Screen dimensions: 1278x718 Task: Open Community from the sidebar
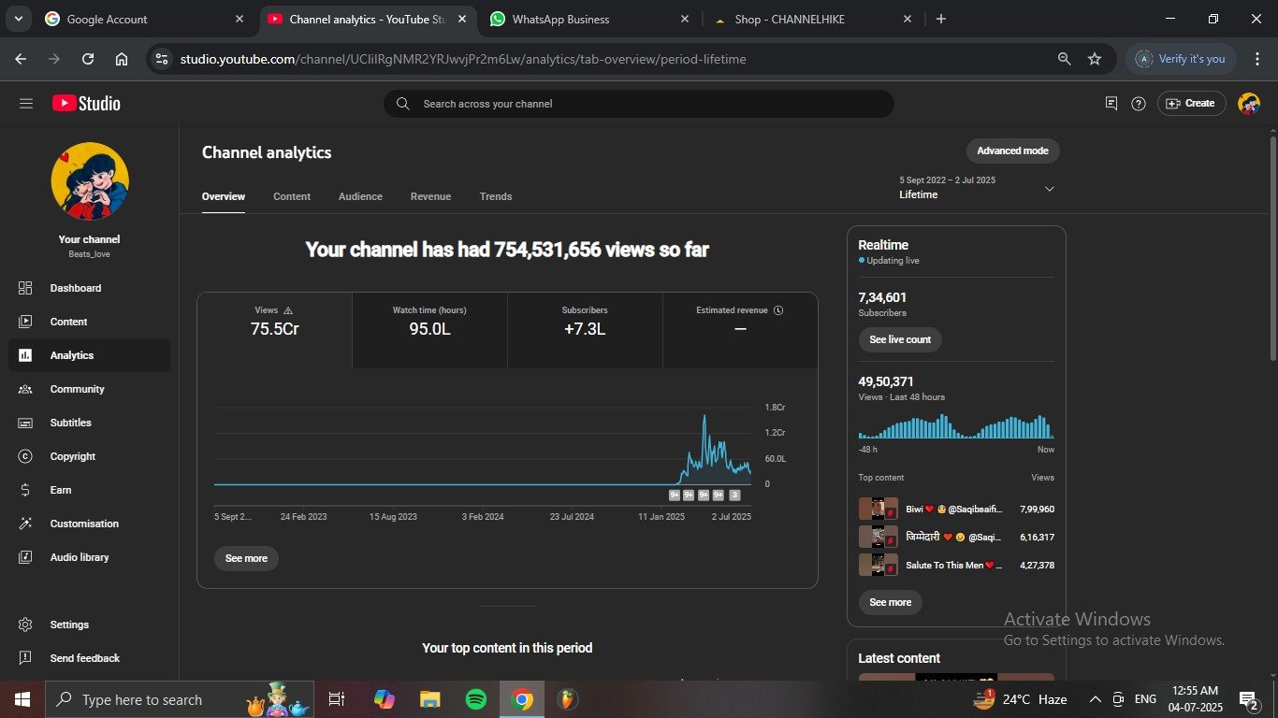tap(89, 389)
